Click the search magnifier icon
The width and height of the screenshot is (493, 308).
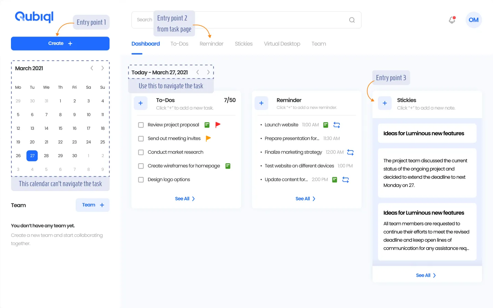pyautogui.click(x=352, y=20)
